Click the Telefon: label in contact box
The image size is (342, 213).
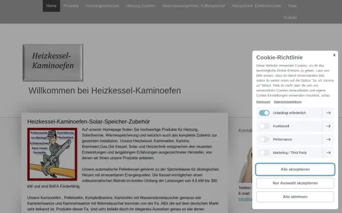[x=245, y=187]
